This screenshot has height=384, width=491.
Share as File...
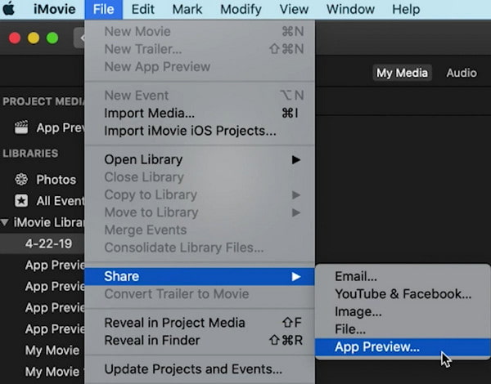pyautogui.click(x=403, y=329)
